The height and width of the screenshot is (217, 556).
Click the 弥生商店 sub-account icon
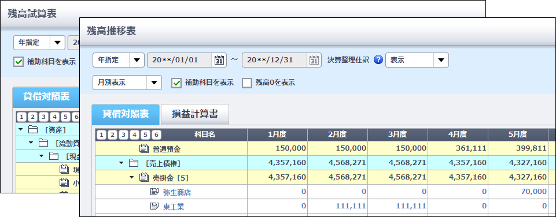154,192
